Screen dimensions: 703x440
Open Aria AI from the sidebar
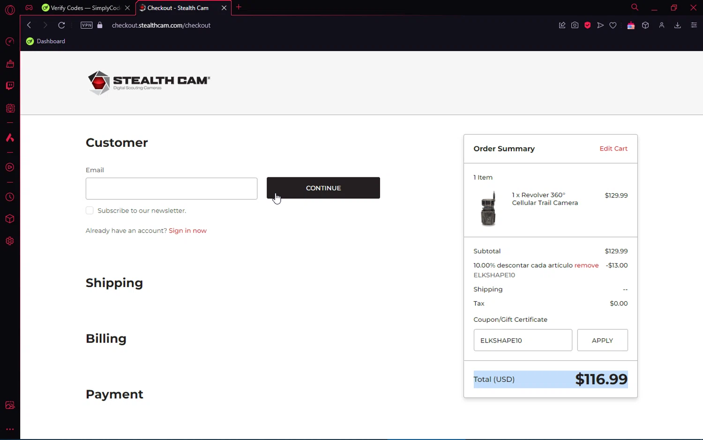pyautogui.click(x=10, y=138)
